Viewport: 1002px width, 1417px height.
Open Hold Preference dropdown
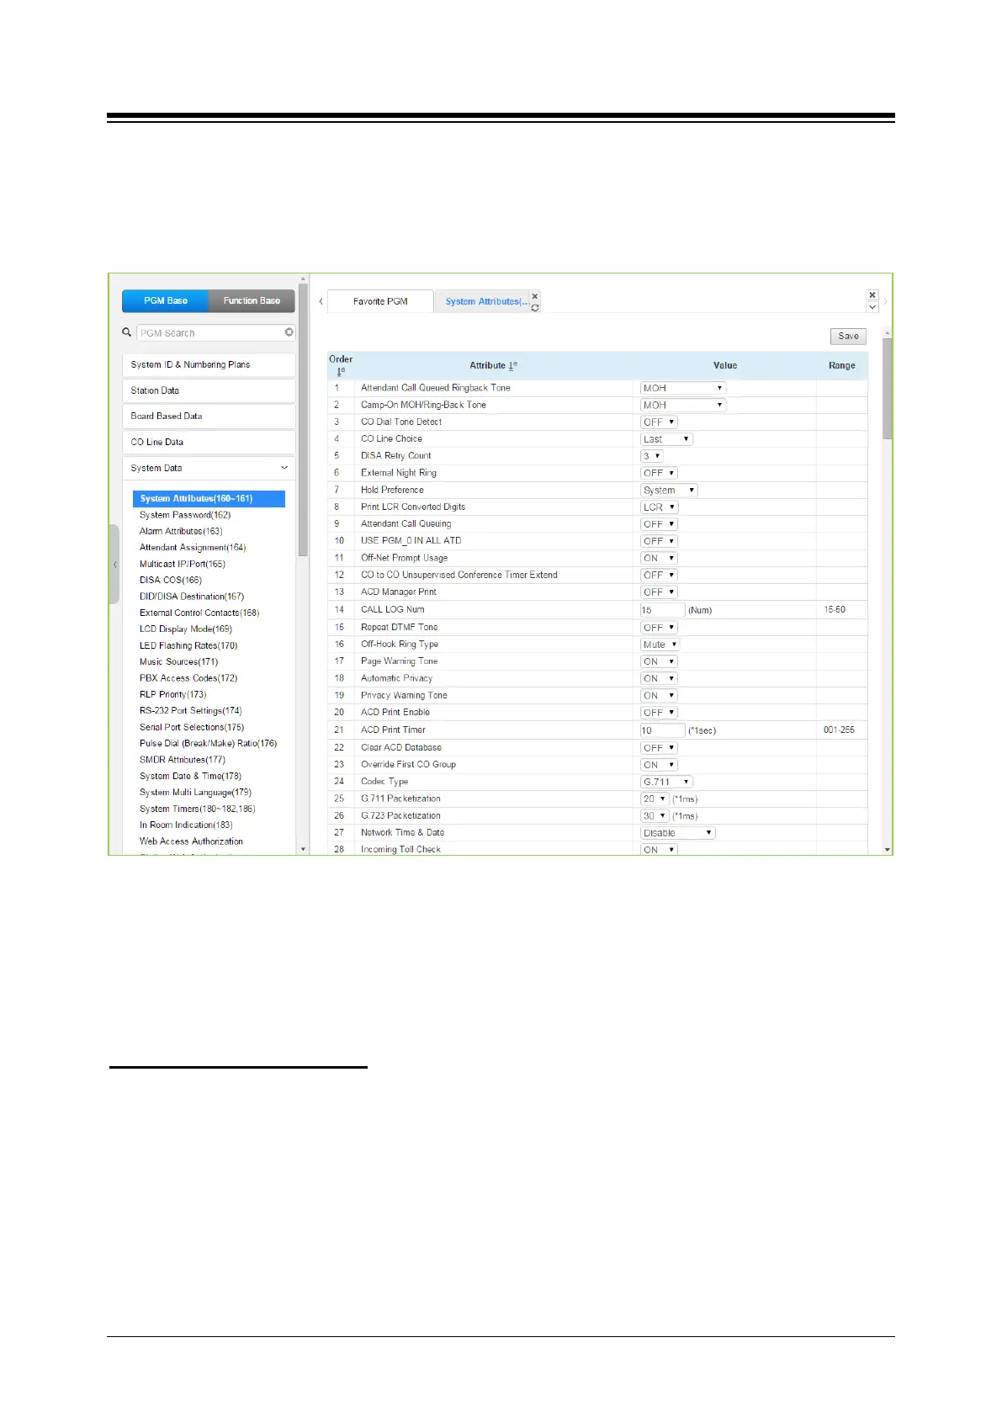point(669,491)
